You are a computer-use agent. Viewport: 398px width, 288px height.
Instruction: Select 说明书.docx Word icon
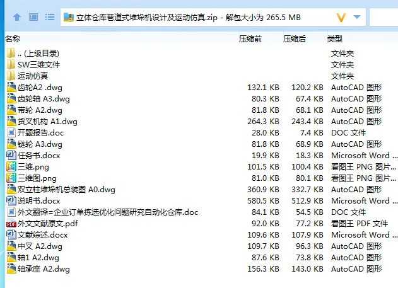point(11,200)
